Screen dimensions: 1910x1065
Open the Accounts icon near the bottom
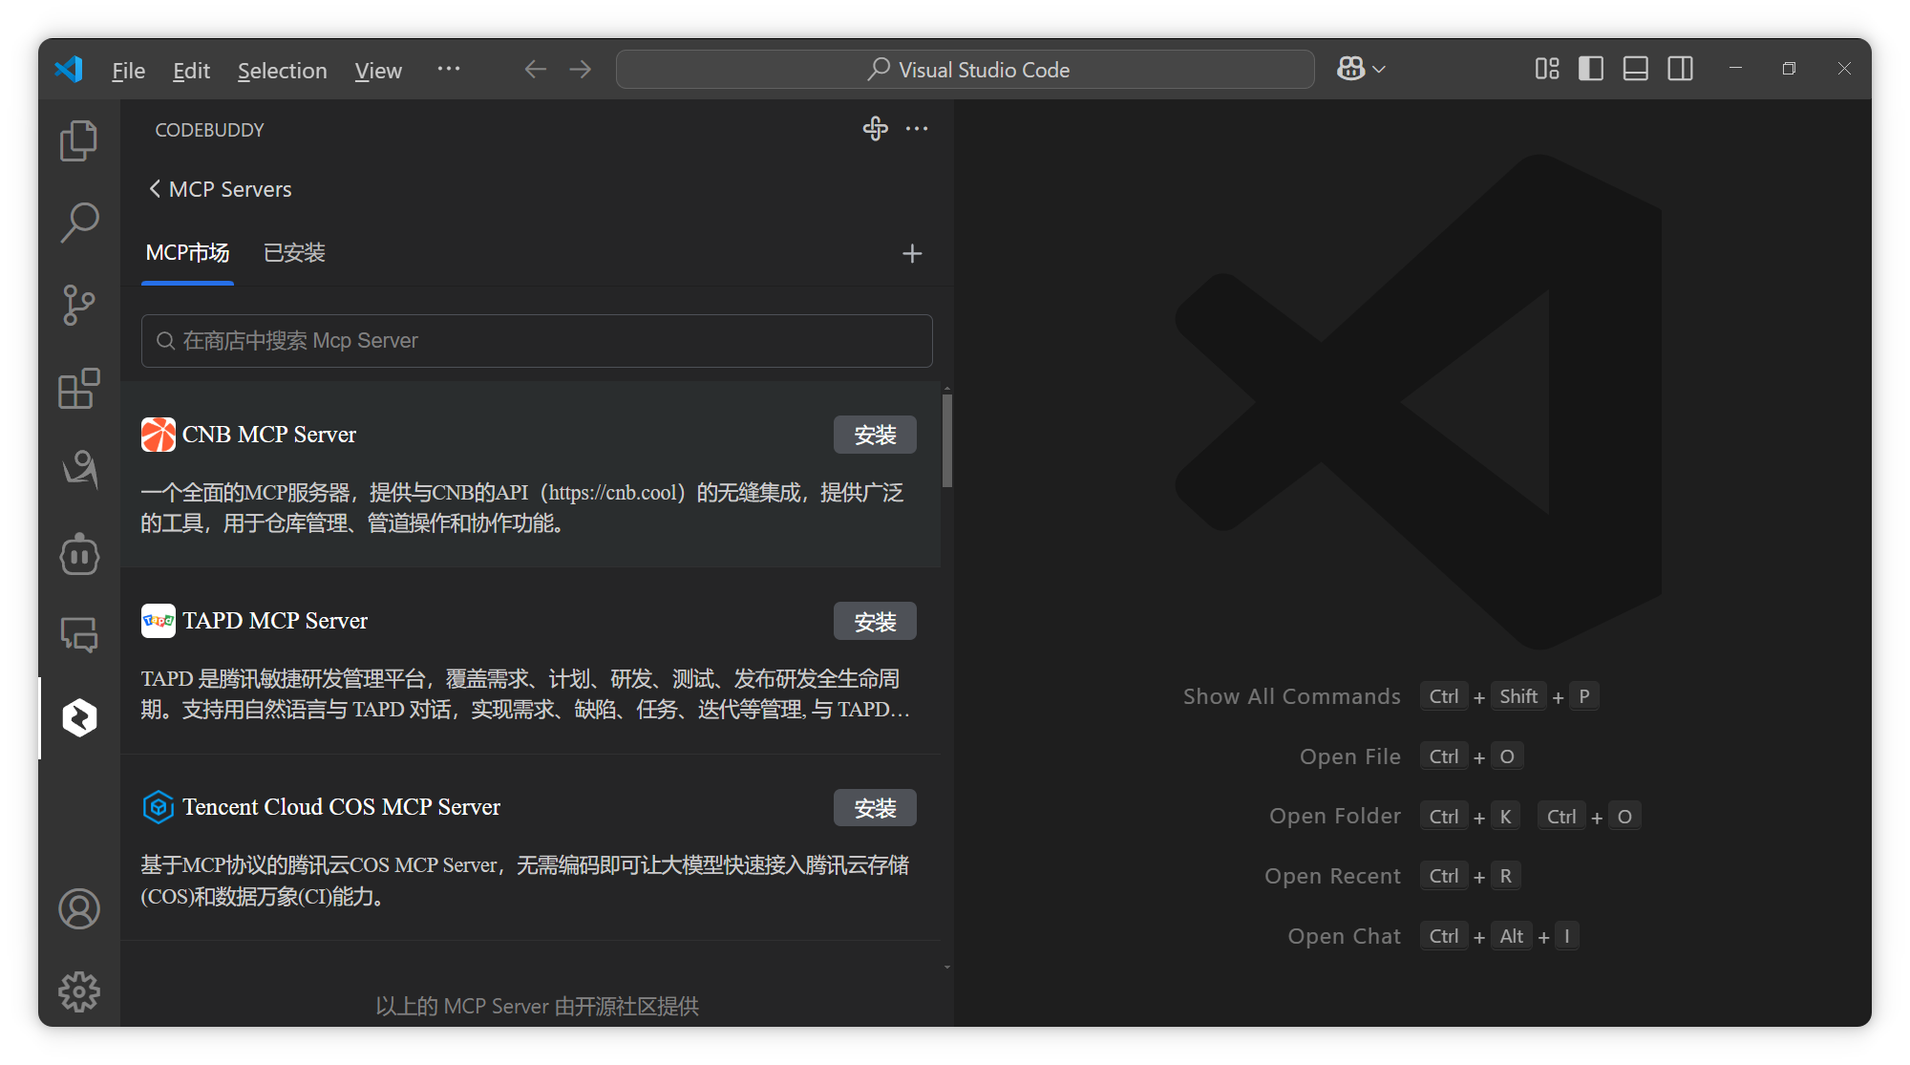pos(78,909)
